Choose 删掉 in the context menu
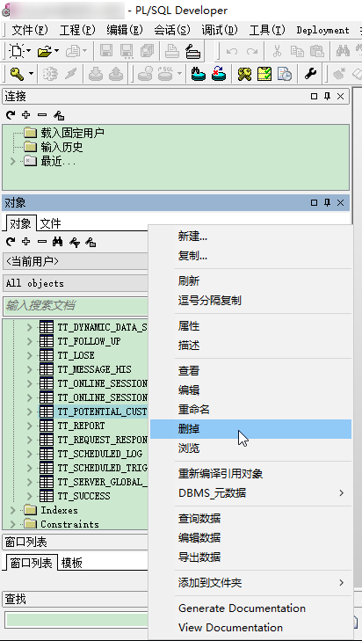Viewport: 362px width, 641px height. [x=251, y=429]
